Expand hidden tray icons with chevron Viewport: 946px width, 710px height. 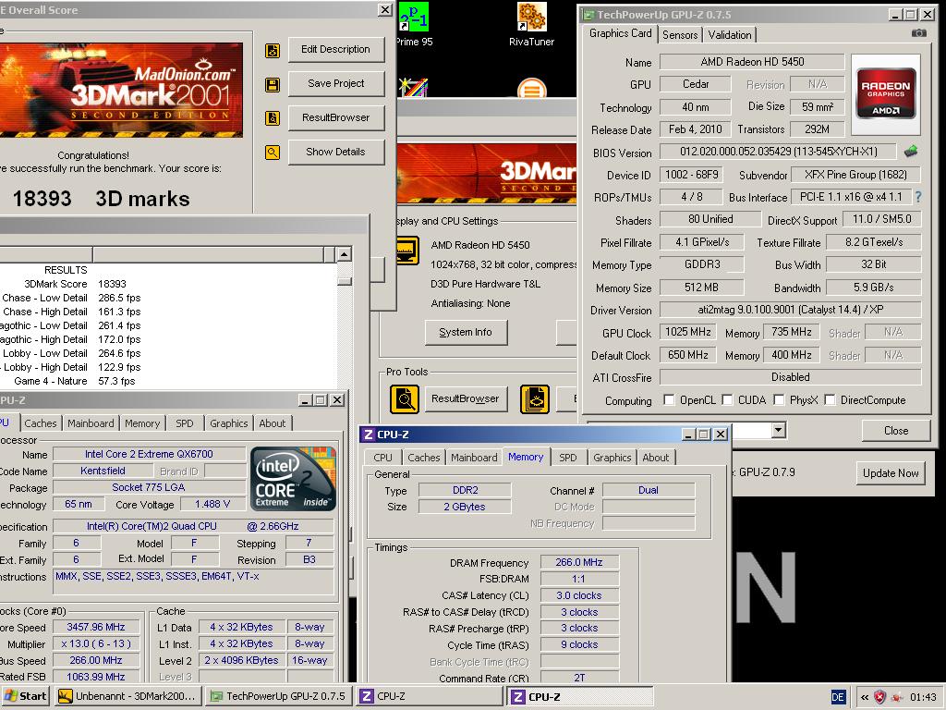(x=864, y=697)
